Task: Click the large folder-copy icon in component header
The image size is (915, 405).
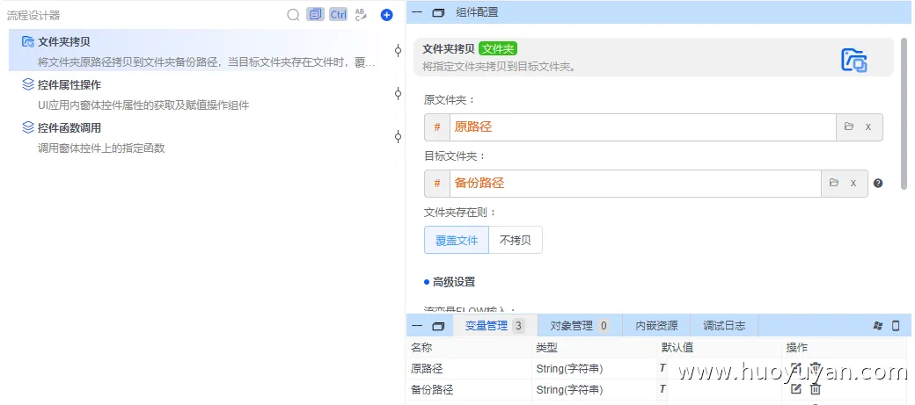Action: pos(853,60)
